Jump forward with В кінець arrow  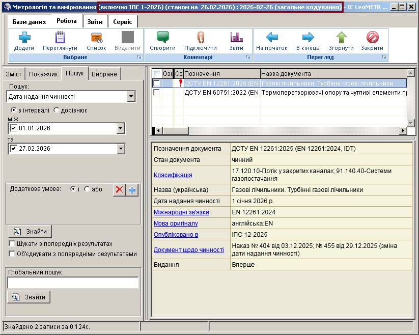point(308,38)
